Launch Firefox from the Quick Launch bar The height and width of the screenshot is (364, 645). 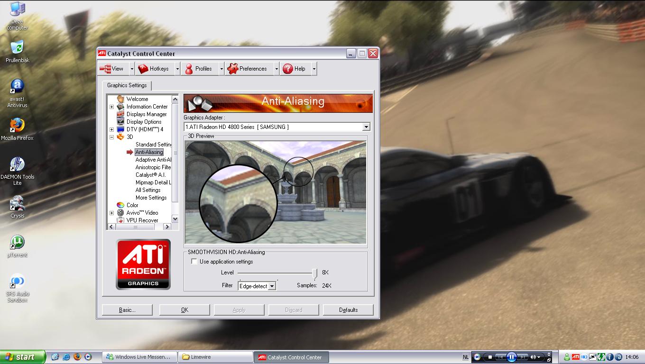[77, 357]
